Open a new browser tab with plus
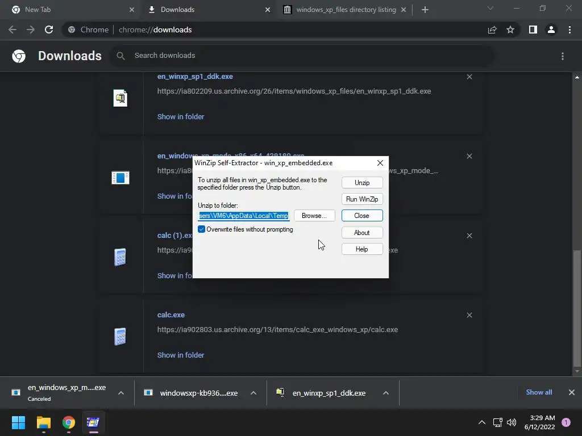Viewport: 582px width, 436px height. click(x=425, y=10)
